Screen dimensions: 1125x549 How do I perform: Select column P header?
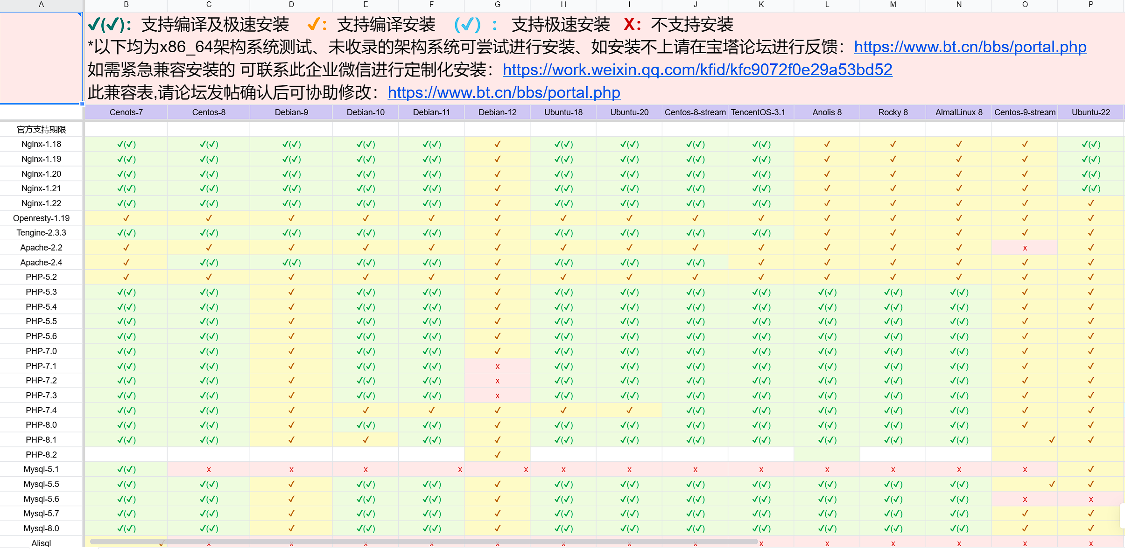[x=1090, y=5]
